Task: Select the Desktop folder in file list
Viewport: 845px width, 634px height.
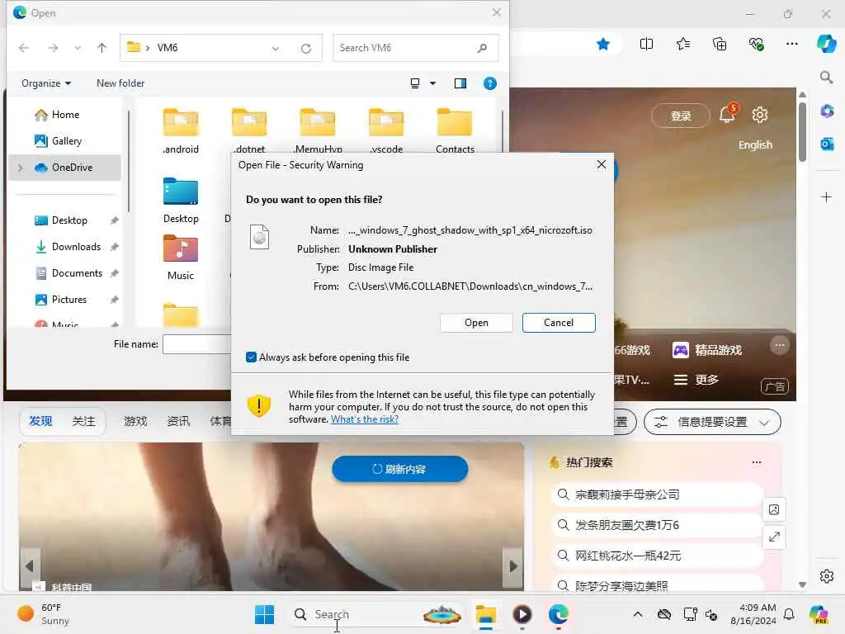Action: 181,200
